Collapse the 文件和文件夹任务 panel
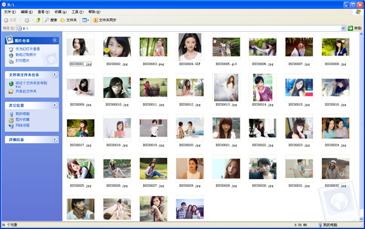 click(55, 74)
